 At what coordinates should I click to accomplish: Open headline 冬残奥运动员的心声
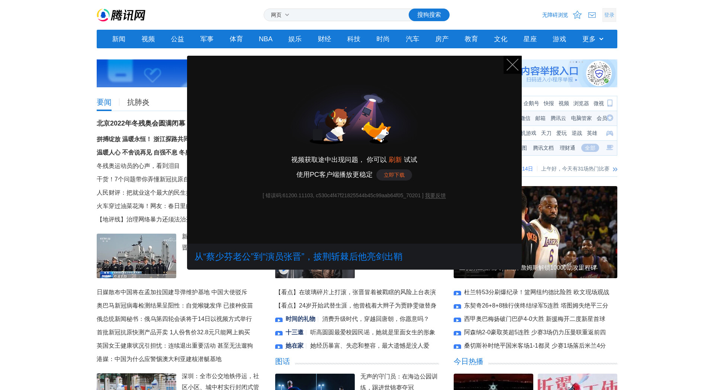[138, 166]
